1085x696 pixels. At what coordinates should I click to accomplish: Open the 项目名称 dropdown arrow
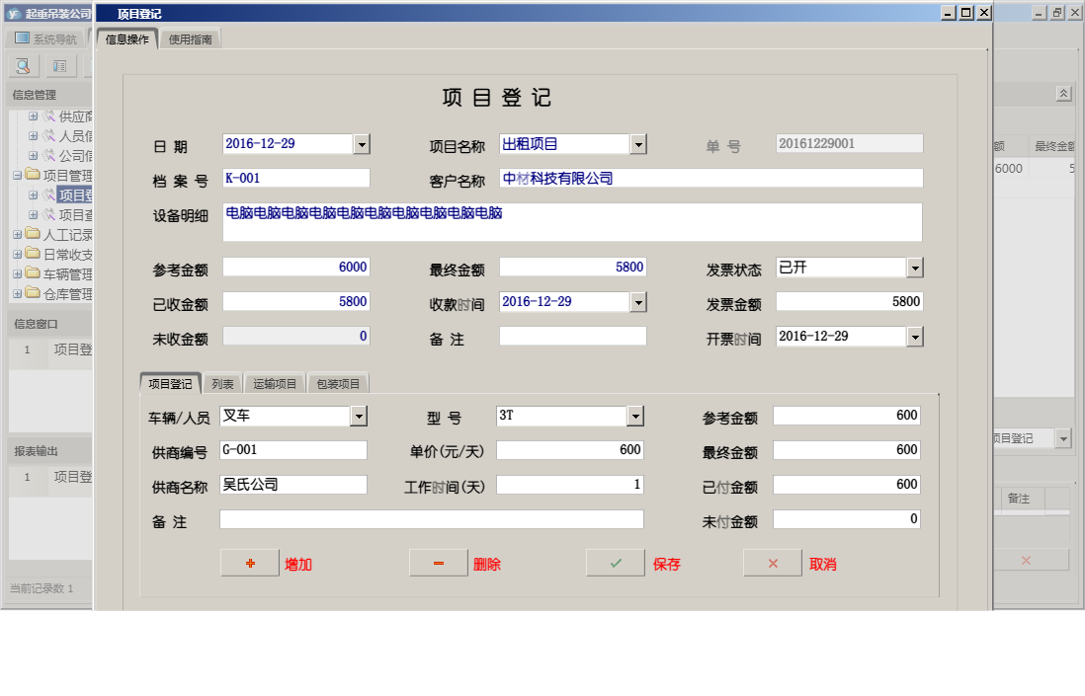[x=638, y=144]
